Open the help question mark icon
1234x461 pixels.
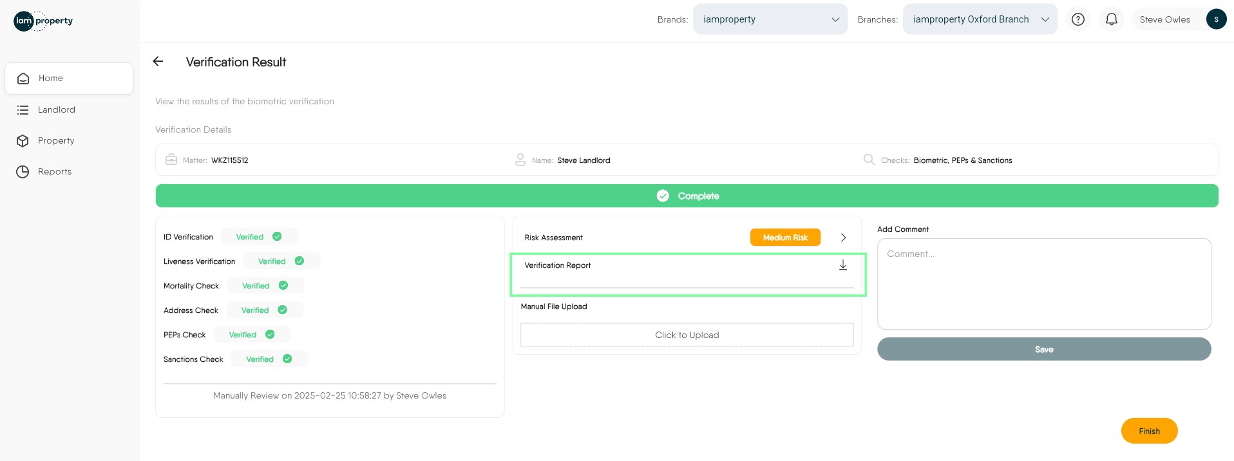pos(1077,19)
